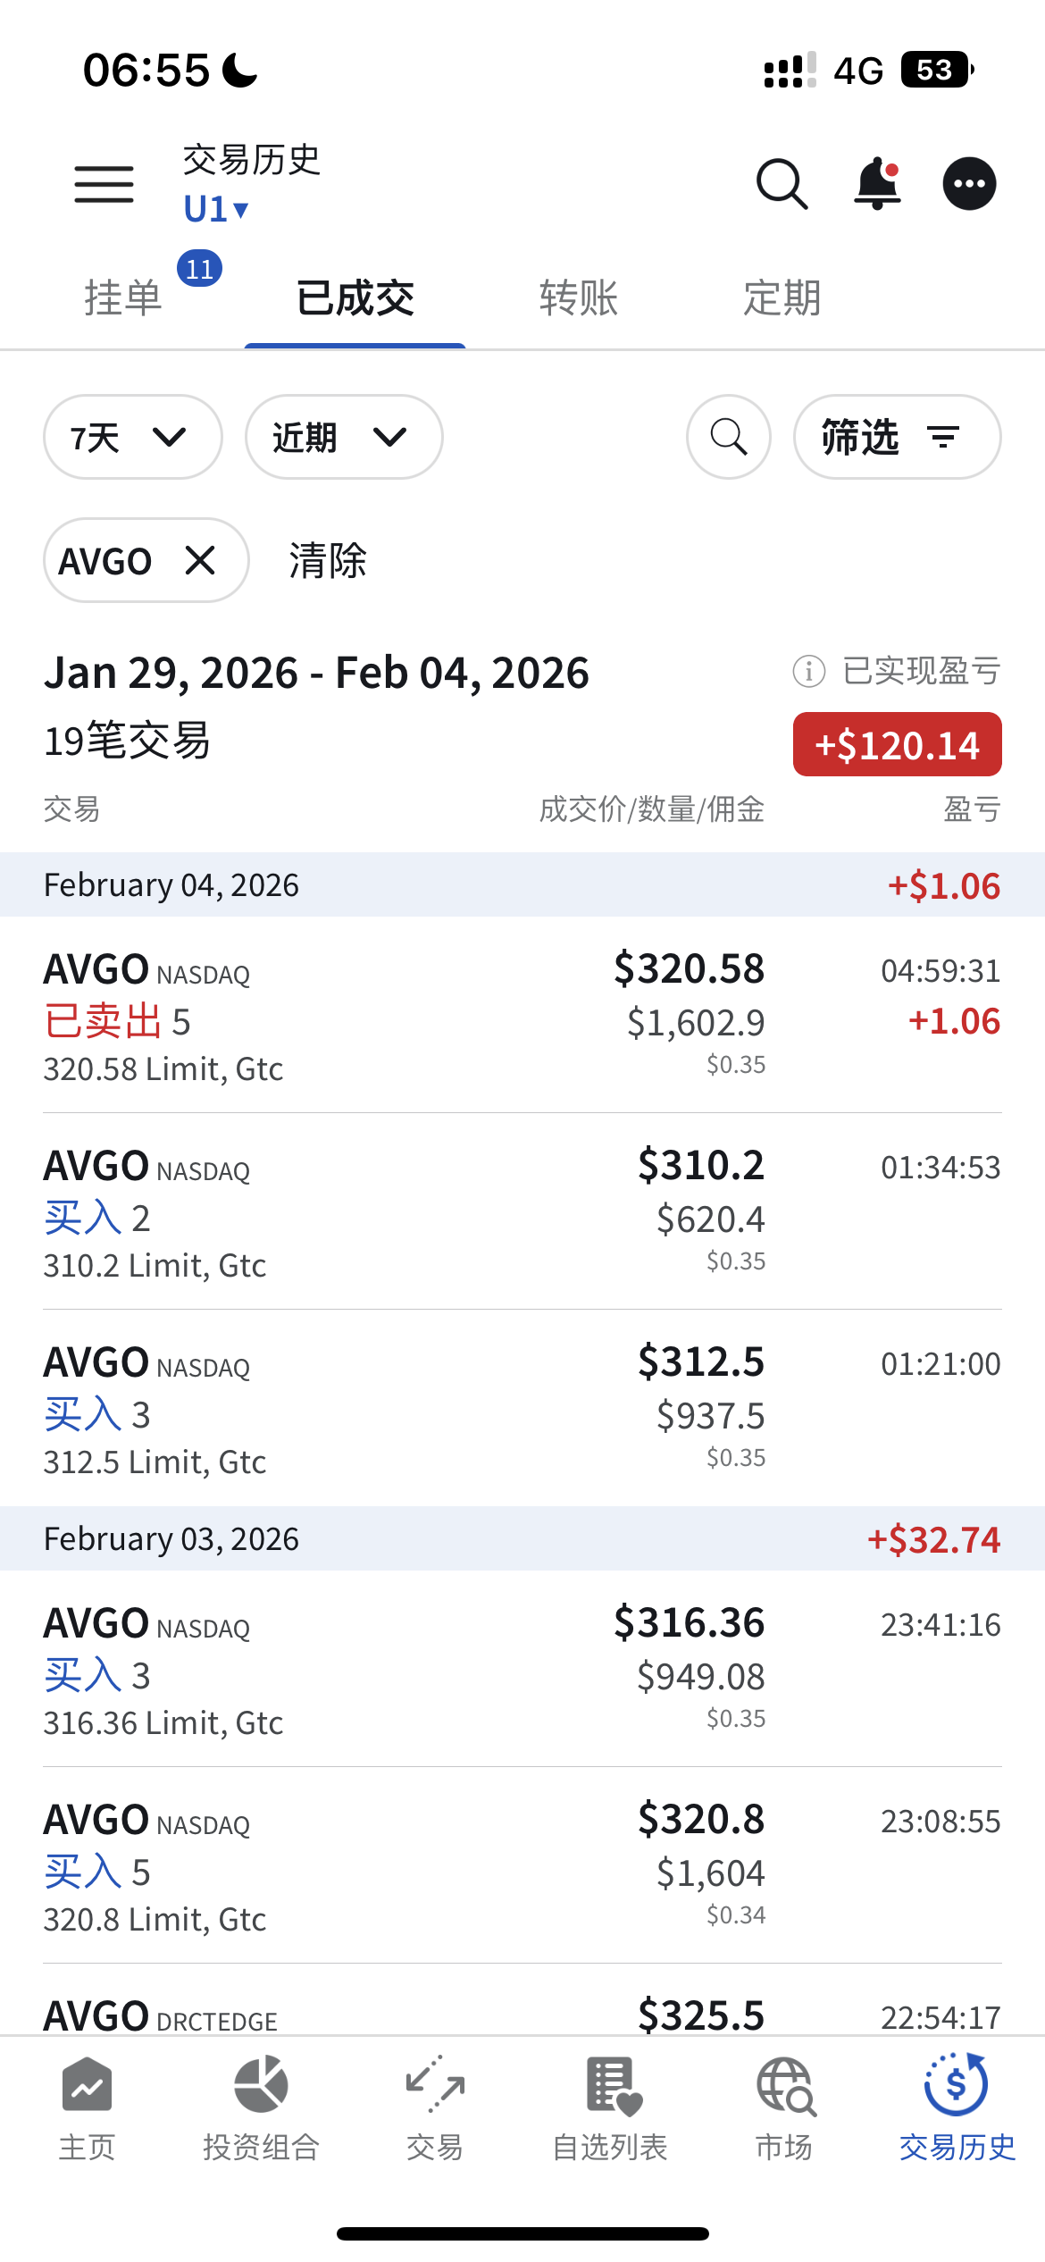Tap the top search magnifier icon
Screen dimensions: 1045x2262
tap(782, 184)
